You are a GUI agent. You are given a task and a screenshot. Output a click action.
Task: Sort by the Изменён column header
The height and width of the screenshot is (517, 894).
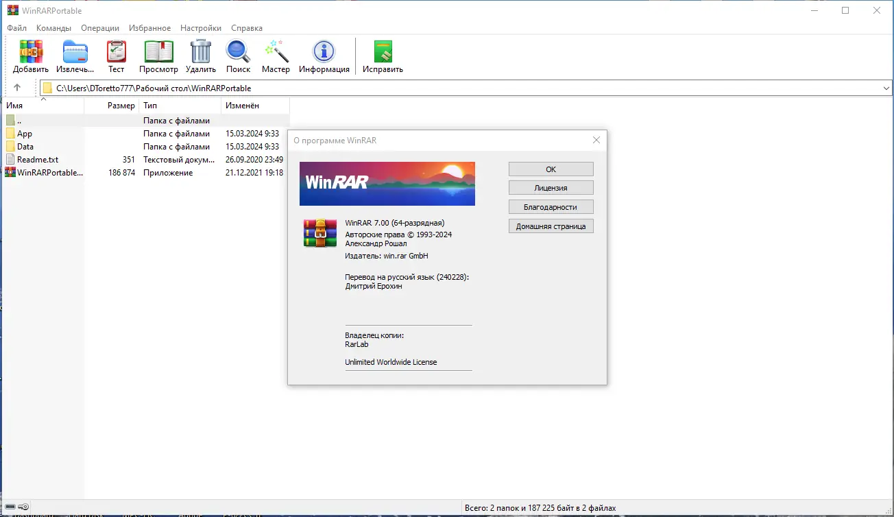pyautogui.click(x=256, y=106)
